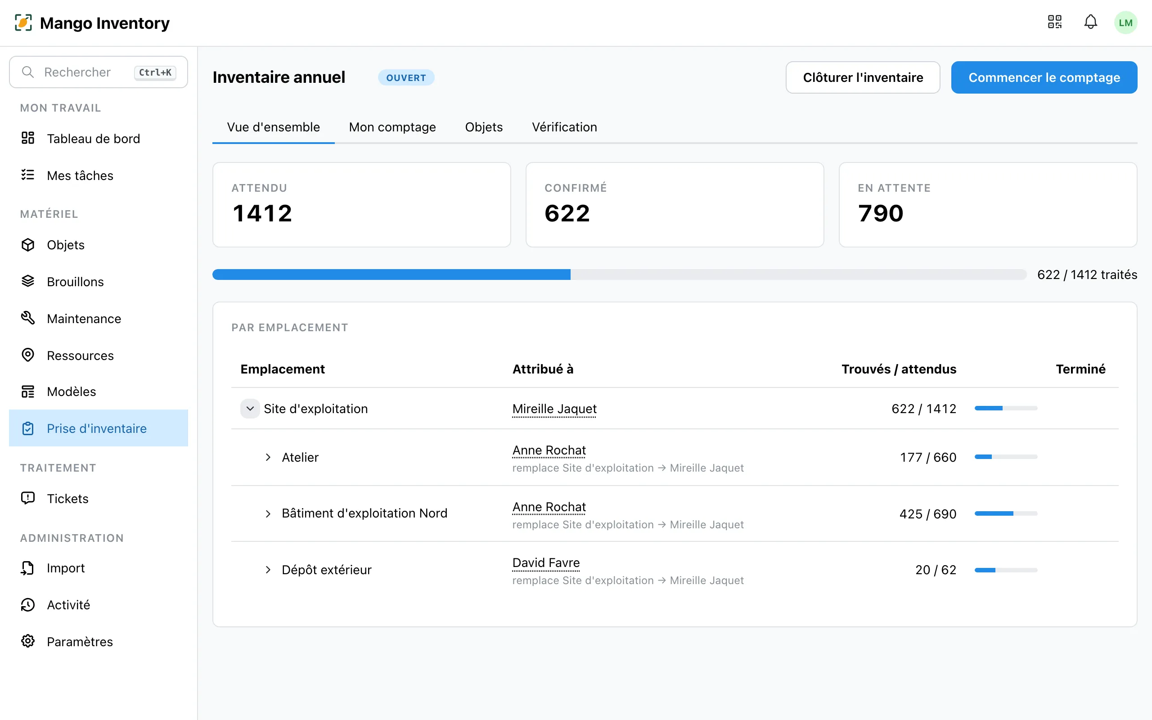The height and width of the screenshot is (720, 1152).
Task: Click the EN ATTENTE 790 card
Action: 988,205
